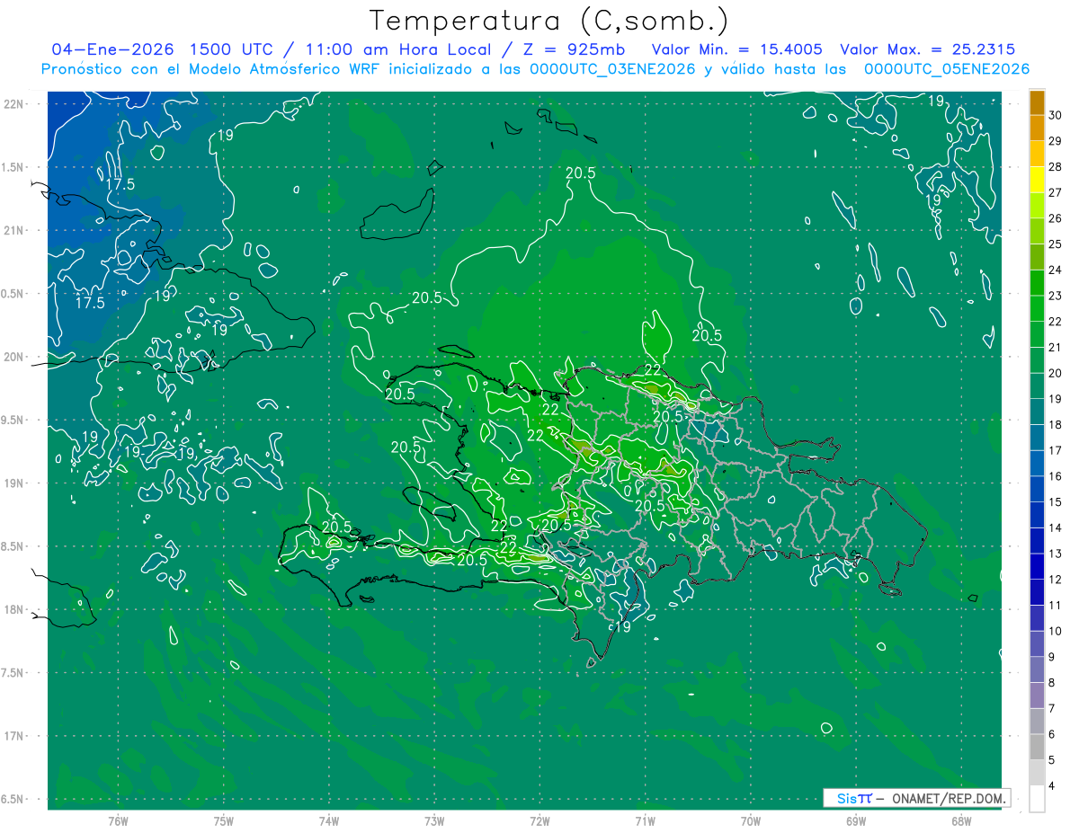Image resolution: width=1079 pixels, height=833 pixels.
Task: Select the initialization stamp "0000UTC_03ENE2026"
Action: (x=612, y=69)
